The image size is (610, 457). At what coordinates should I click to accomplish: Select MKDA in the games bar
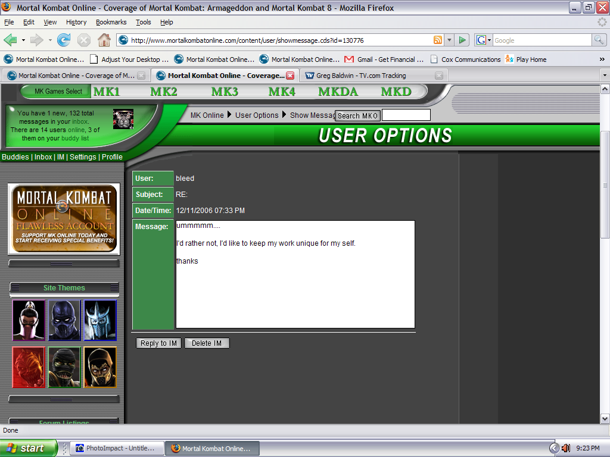pos(338,92)
